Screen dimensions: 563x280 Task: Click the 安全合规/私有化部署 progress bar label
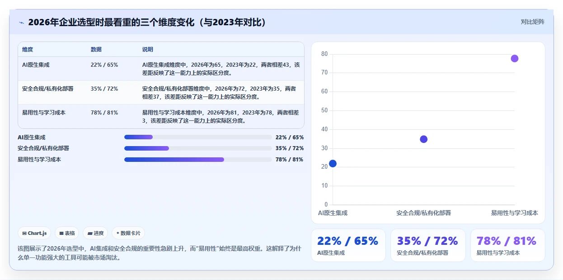[x=43, y=148]
